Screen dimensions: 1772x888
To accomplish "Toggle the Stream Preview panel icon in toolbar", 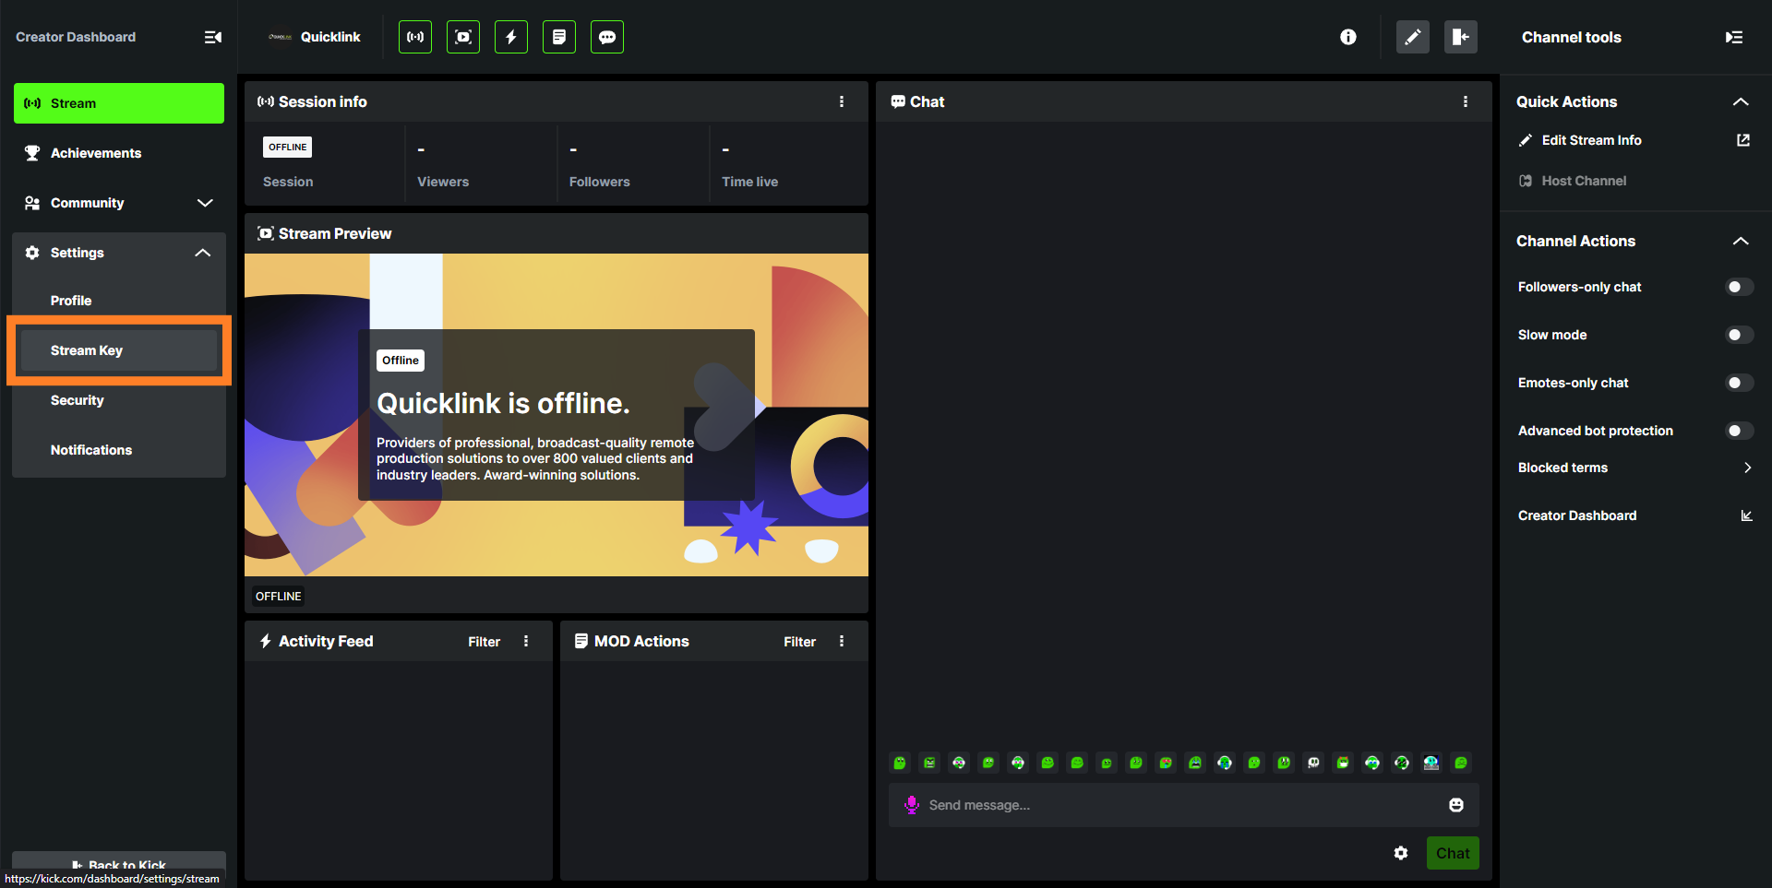I will [x=463, y=37].
